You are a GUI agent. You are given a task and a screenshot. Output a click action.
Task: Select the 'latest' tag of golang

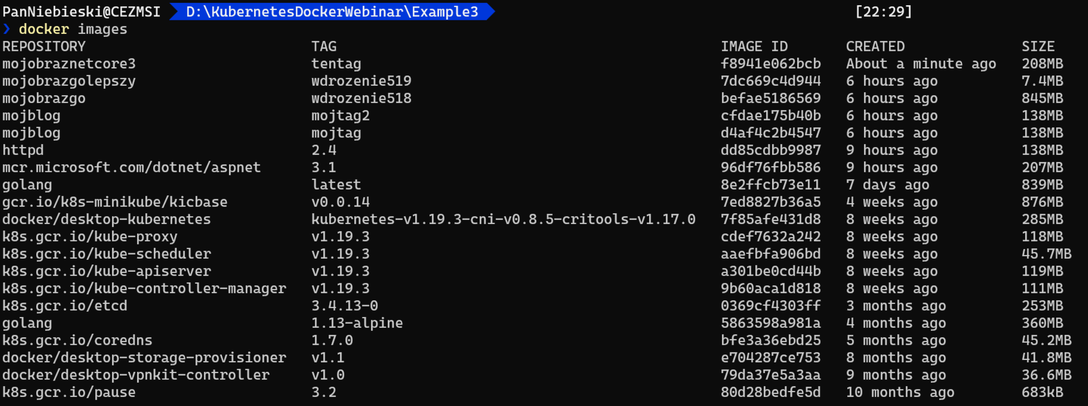(336, 184)
